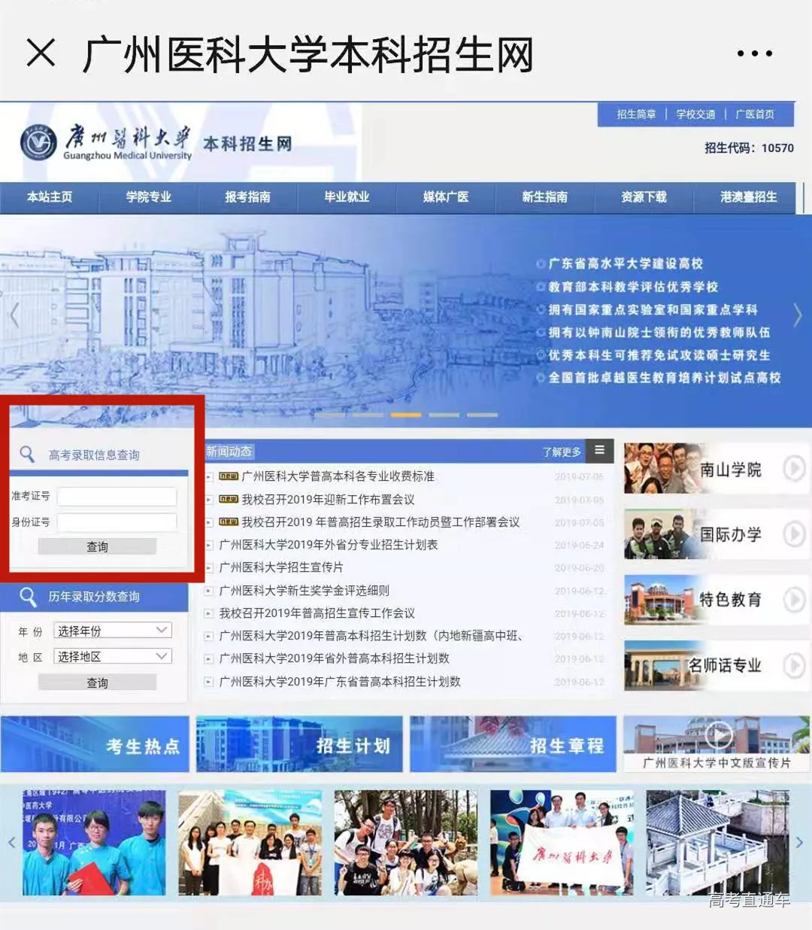Open the three-dot more options menu
This screenshot has height=930, width=812.
754,53
